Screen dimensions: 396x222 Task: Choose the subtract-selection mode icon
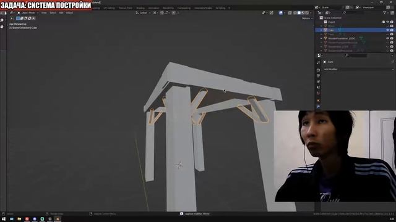pos(26,18)
